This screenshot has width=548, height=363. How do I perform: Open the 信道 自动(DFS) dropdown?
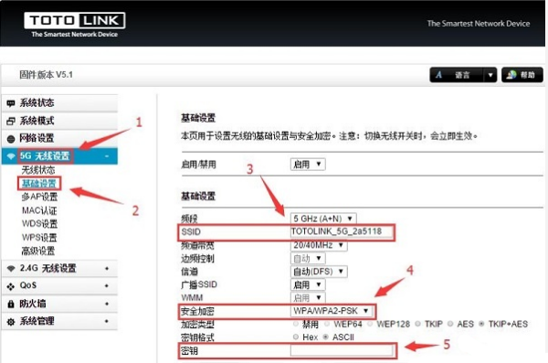(319, 272)
